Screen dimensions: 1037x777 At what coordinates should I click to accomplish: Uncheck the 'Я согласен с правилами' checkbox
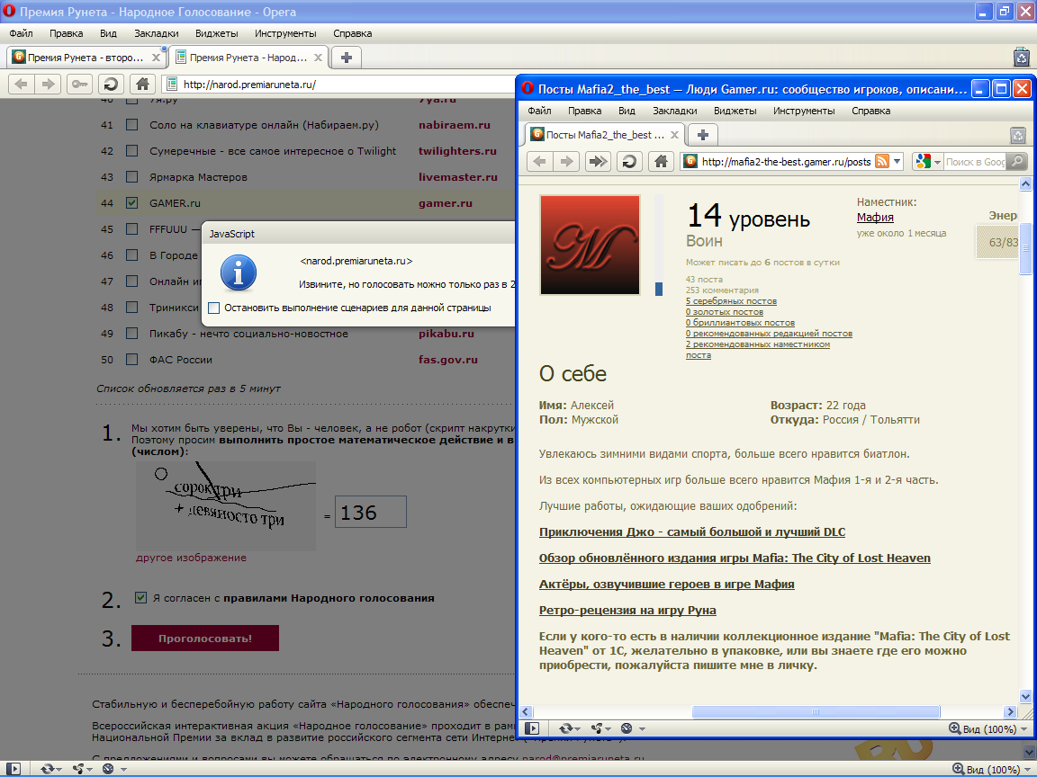click(140, 598)
